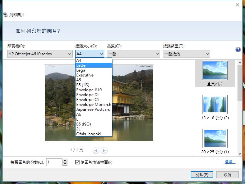This screenshot has height=184, width=245.
Task: Click the copies per picture input field
Action: pyautogui.click(x=54, y=162)
